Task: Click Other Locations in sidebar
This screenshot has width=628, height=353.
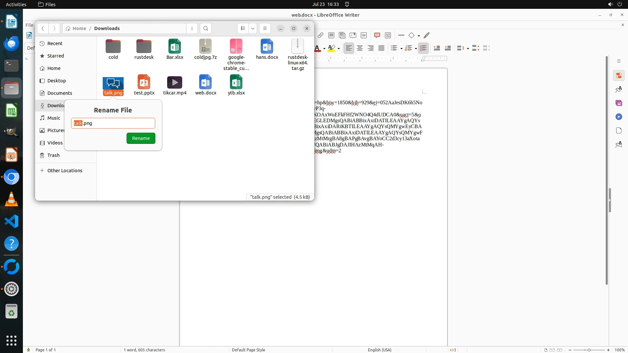Action: (65, 171)
